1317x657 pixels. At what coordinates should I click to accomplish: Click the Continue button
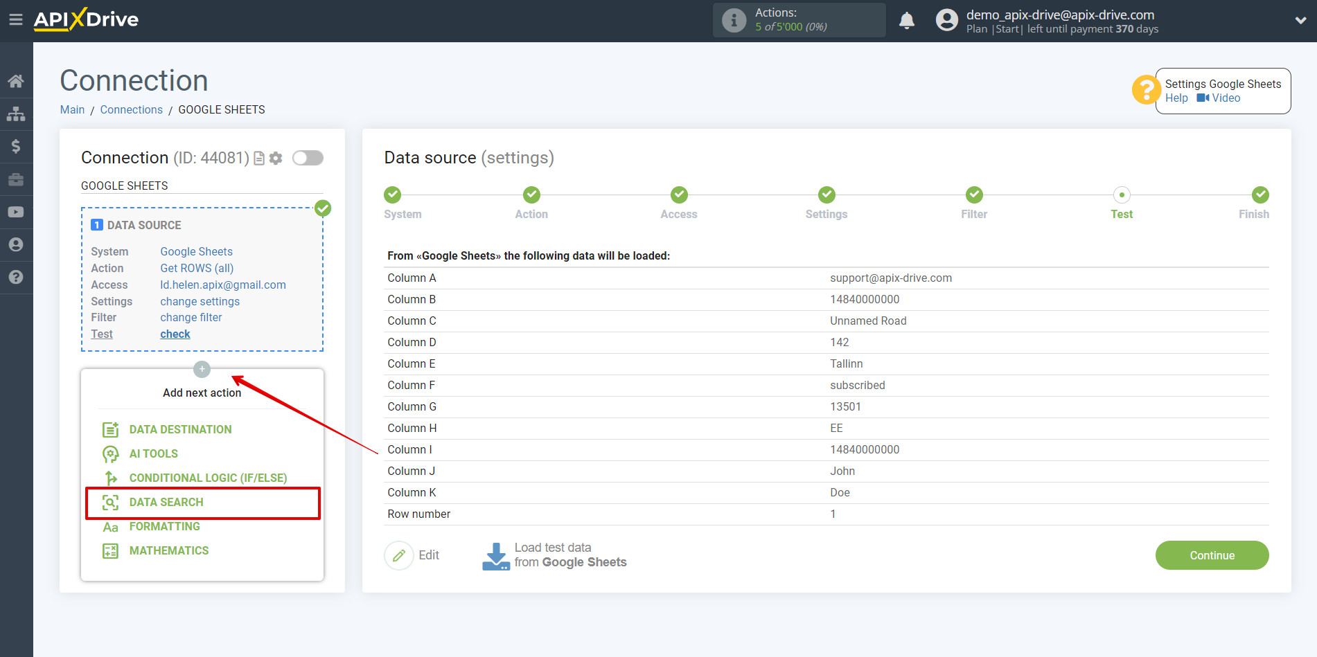click(1212, 555)
